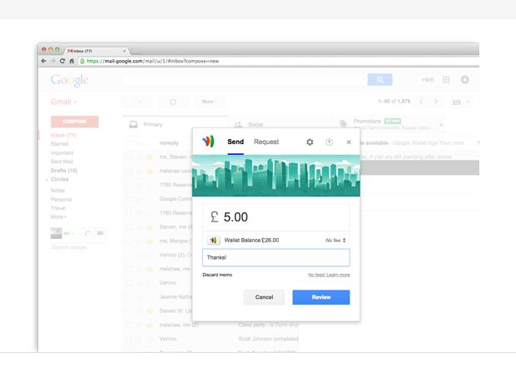
Task: Click the Wallet icon beside Wallet Balance
Action: pyautogui.click(x=213, y=241)
